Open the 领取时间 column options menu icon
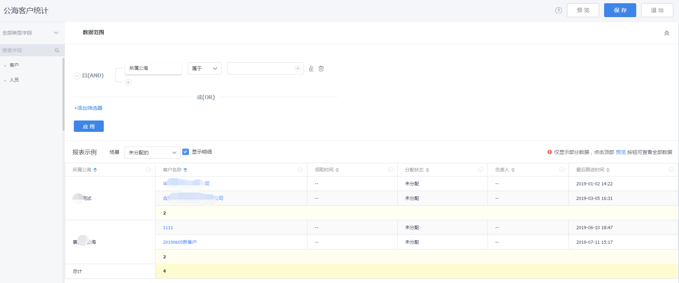The image size is (679, 283). pos(390,170)
